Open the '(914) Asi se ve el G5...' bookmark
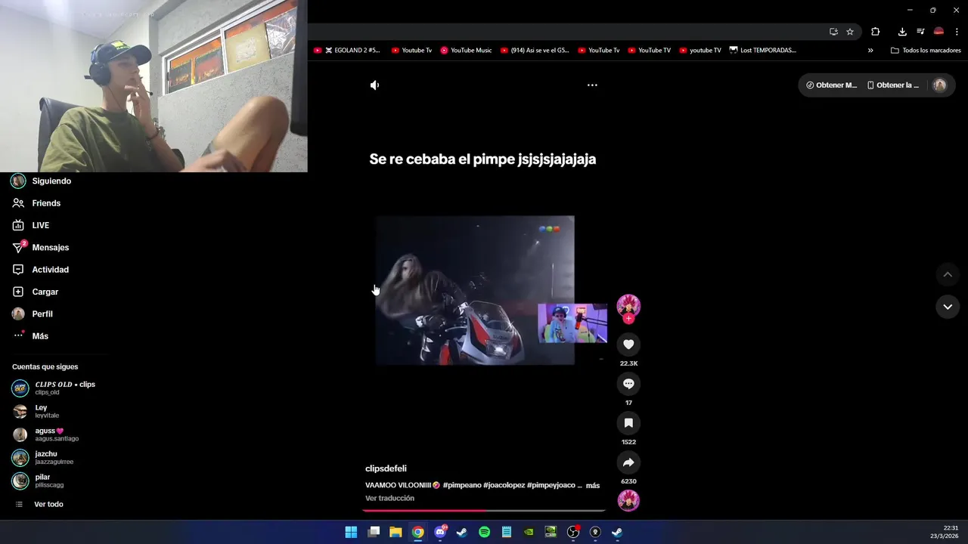Image resolution: width=968 pixels, height=544 pixels. point(534,51)
